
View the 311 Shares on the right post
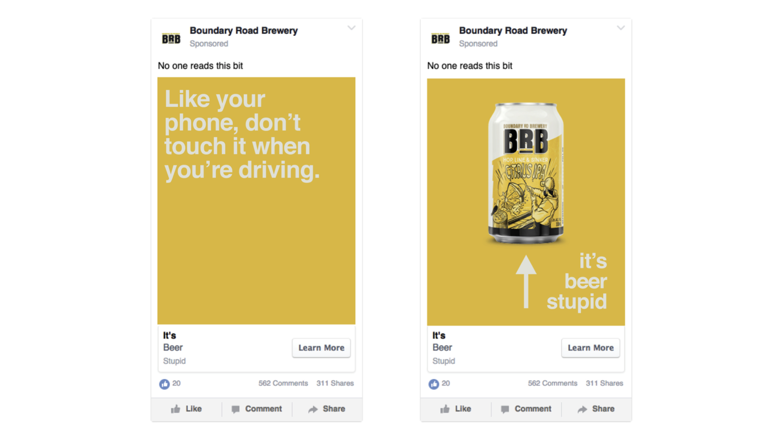pos(604,383)
